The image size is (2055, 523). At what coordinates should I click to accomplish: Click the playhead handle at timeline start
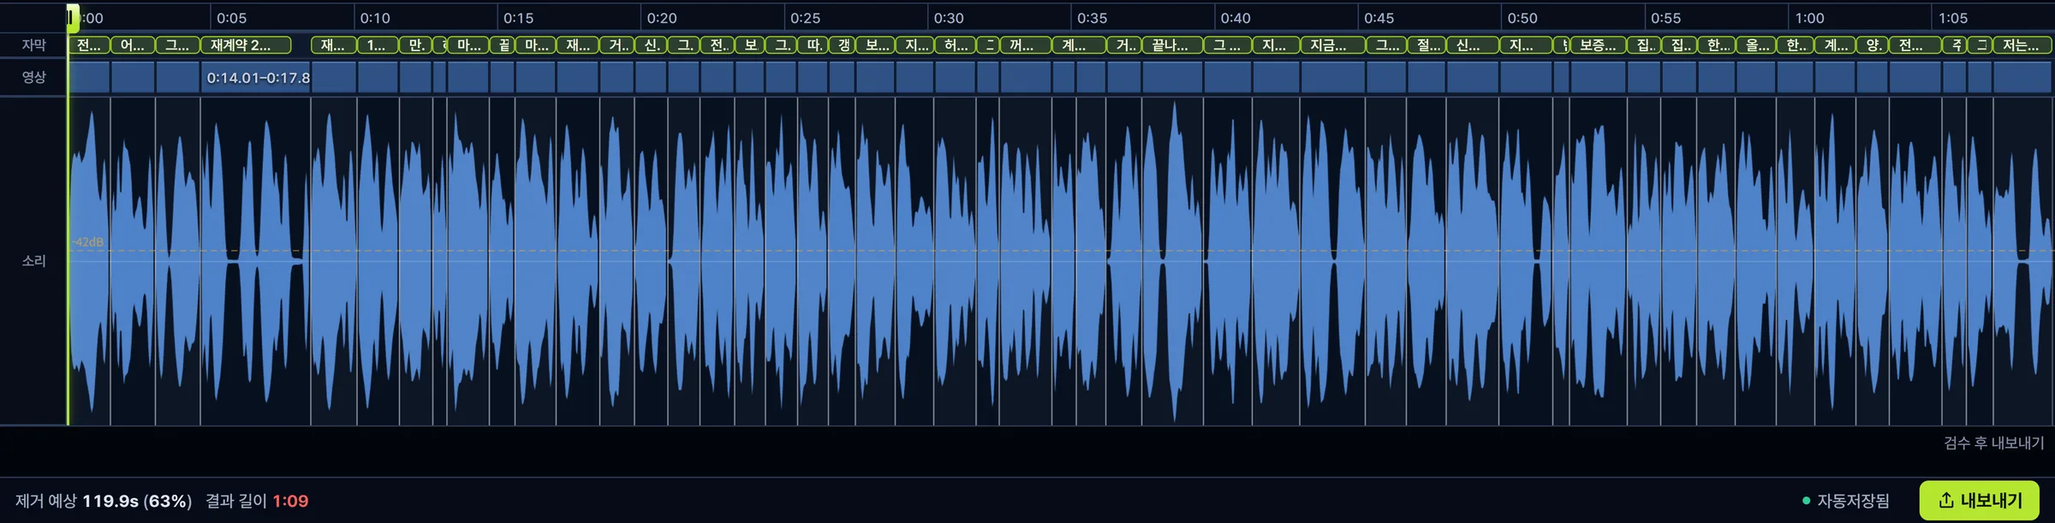(x=74, y=15)
